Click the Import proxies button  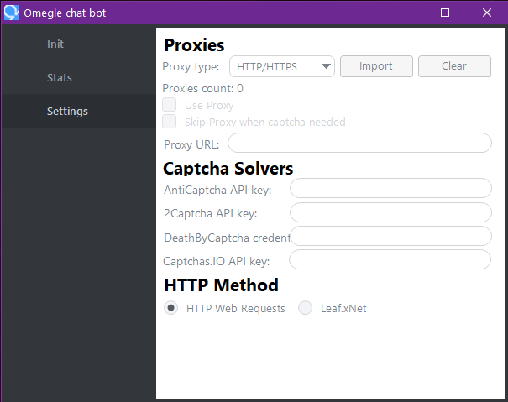[x=376, y=67]
